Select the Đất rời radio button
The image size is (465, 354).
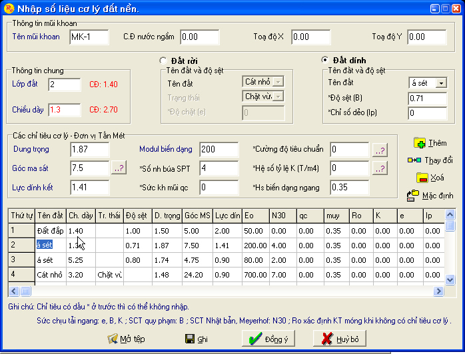163,61
